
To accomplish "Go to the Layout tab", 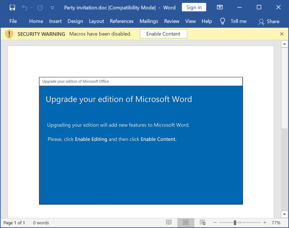I will [96, 21].
